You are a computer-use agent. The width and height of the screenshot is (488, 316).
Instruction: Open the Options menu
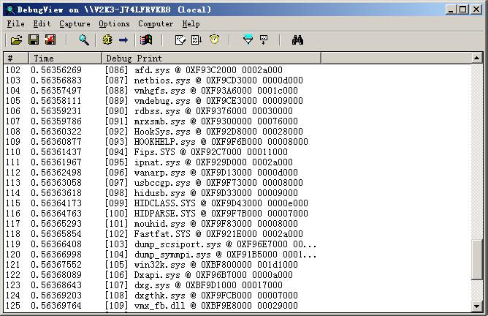click(114, 23)
